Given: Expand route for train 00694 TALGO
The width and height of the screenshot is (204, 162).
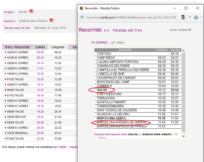Looking at the screenshot, I should 6,112.
